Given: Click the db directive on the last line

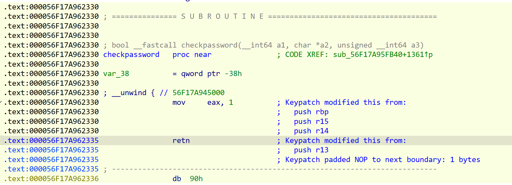Looking at the screenshot, I should tap(177, 179).
